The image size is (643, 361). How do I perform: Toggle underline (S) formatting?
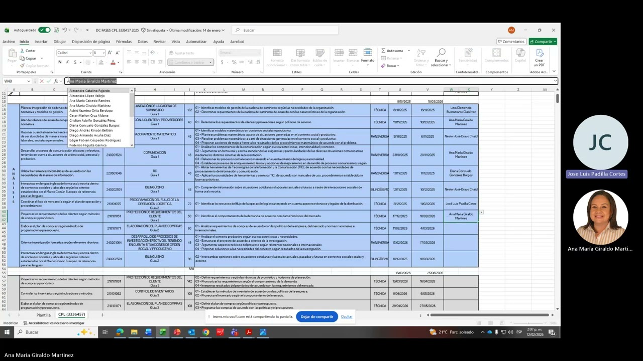pyautogui.click(x=75, y=62)
